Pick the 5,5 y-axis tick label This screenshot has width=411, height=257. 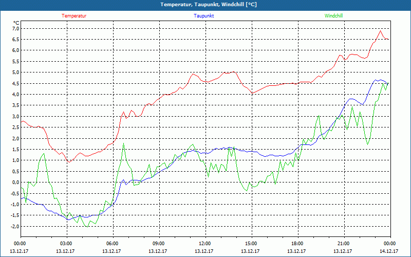(x=16, y=61)
